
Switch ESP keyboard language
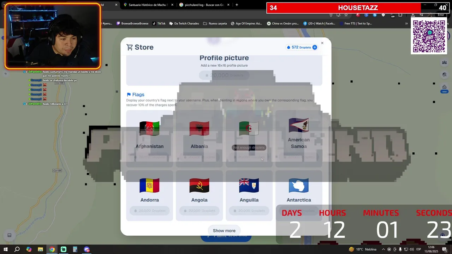(418, 249)
